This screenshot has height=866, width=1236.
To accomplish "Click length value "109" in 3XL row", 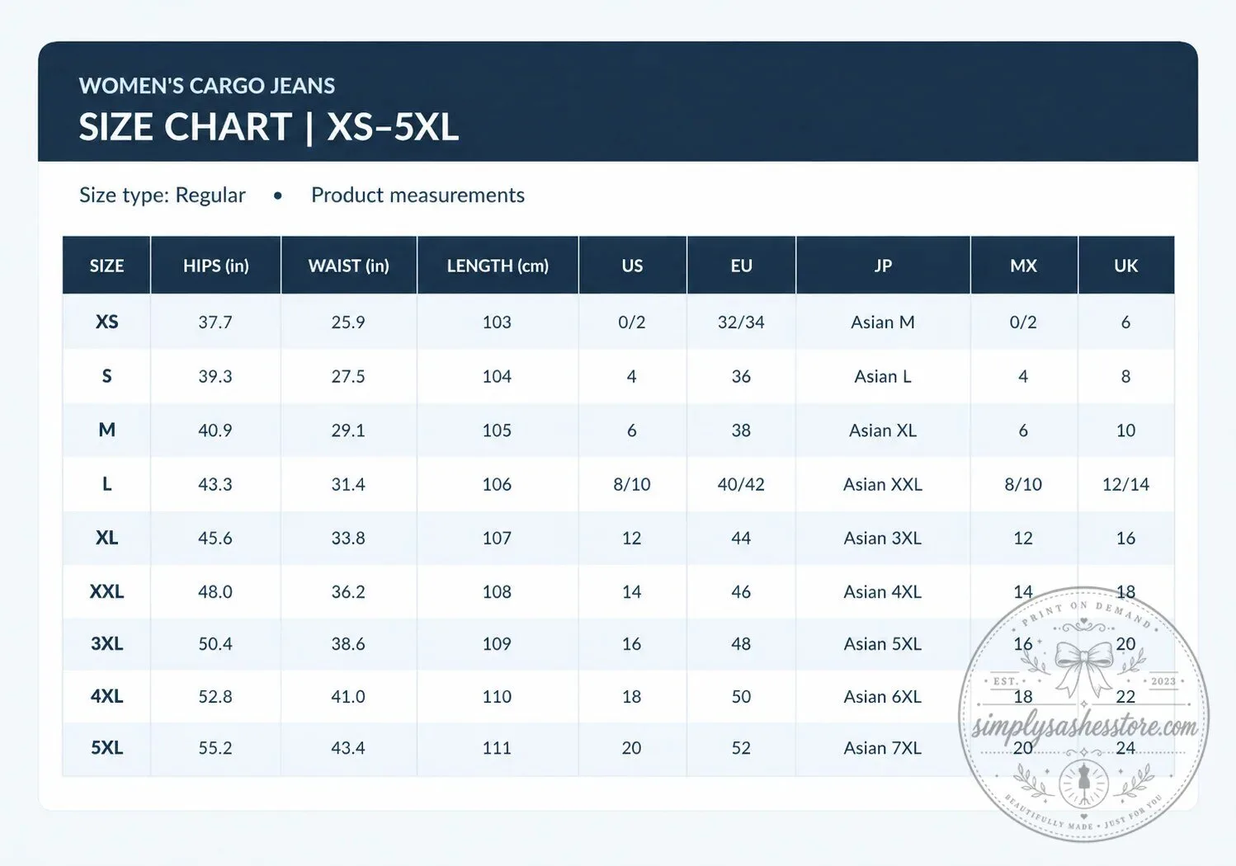I will (x=497, y=643).
